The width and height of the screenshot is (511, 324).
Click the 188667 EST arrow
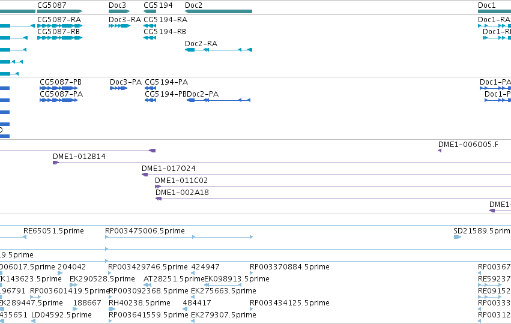tap(75, 309)
